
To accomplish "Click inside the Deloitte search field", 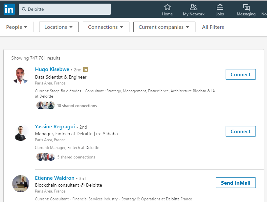I will (65, 9).
